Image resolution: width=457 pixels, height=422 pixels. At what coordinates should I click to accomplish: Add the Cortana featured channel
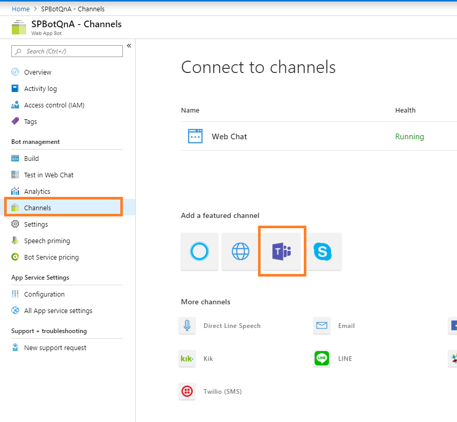[199, 251]
